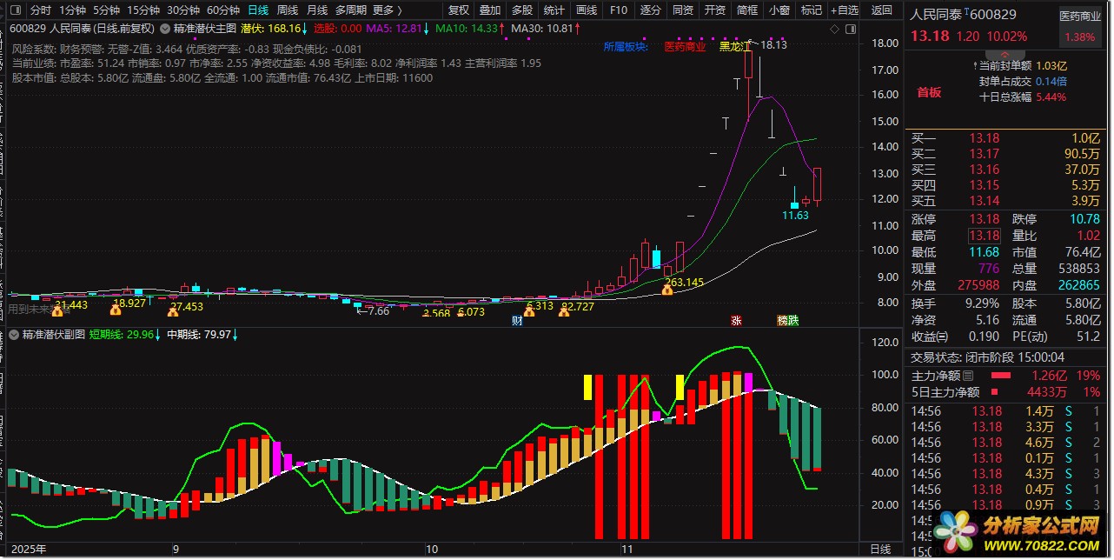
Task: Click the 5日主力净额 red bar
Action: (995, 392)
